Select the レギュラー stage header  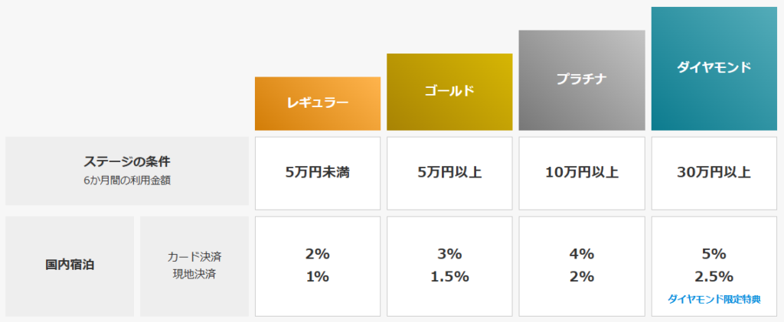[x=317, y=103]
